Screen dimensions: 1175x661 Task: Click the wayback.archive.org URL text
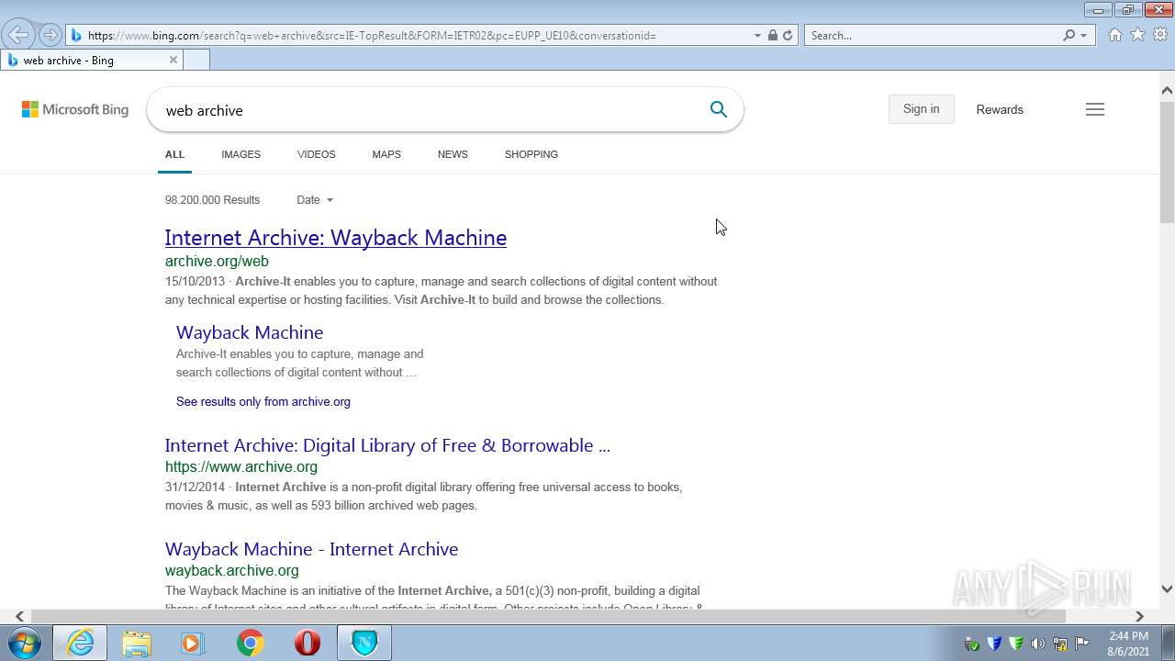(x=232, y=570)
